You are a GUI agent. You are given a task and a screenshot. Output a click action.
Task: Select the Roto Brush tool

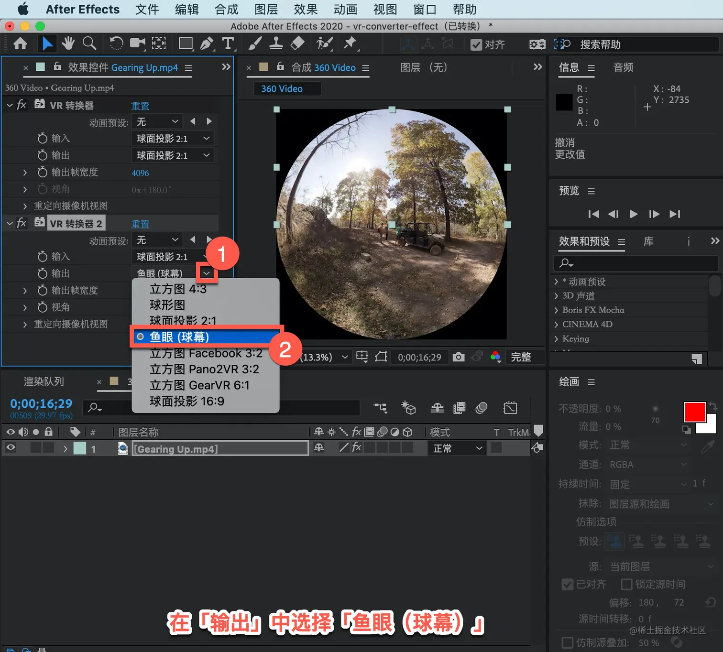pos(324,44)
